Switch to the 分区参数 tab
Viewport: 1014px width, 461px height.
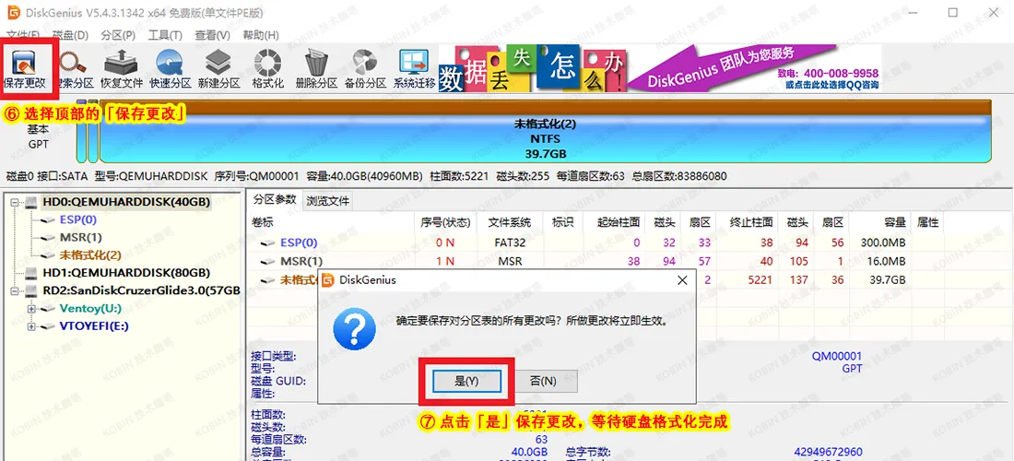pos(275,200)
